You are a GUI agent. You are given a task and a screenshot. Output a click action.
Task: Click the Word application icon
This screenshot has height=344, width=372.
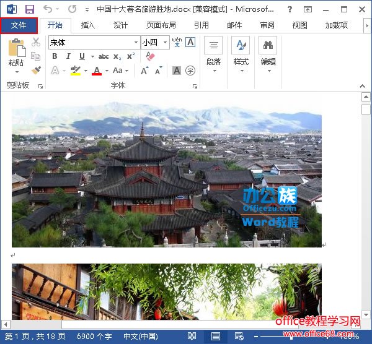tap(12, 9)
